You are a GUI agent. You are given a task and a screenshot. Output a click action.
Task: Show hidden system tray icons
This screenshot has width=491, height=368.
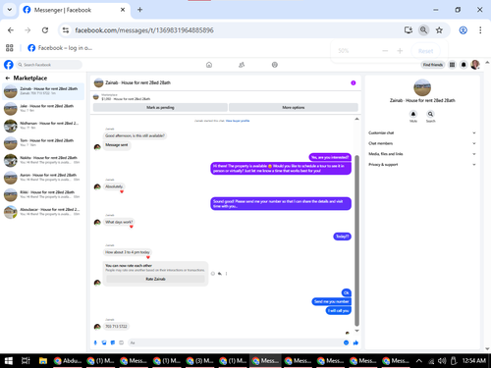click(418, 361)
